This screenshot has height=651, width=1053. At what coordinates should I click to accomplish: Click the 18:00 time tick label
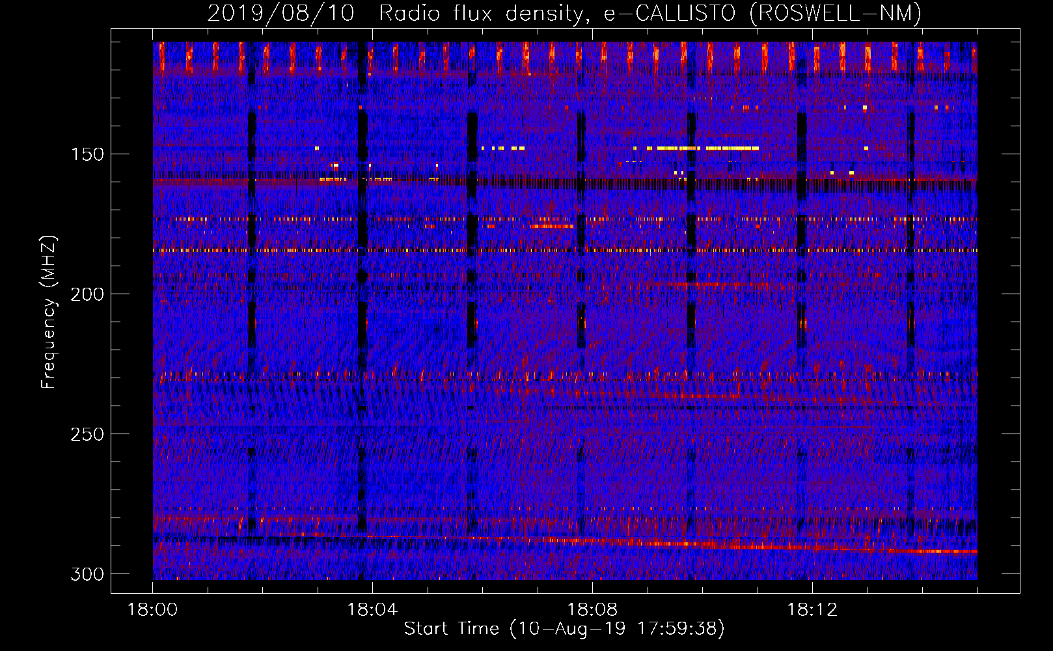click(x=152, y=610)
